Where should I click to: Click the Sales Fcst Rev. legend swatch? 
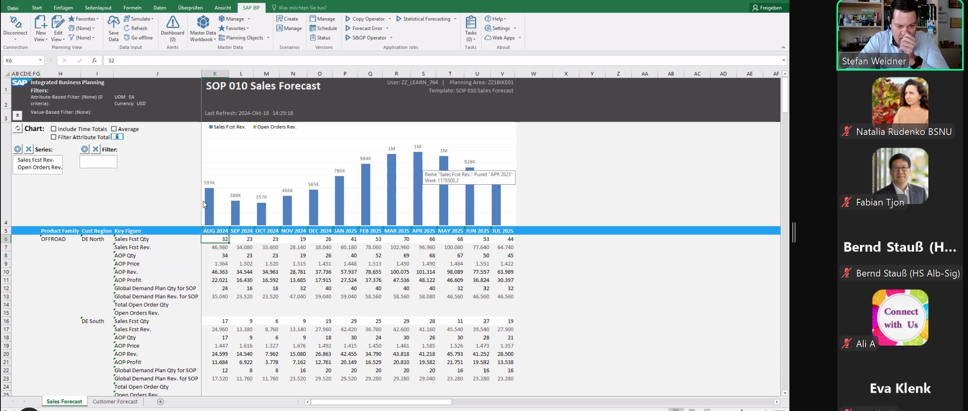[211, 127]
